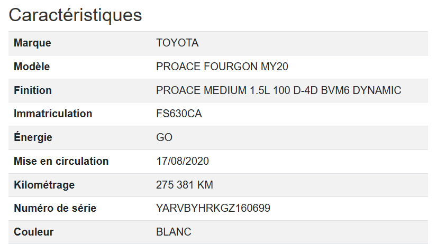This screenshot has height=244, width=437.
Task: Click the Couleur row label
Action: click(34, 232)
